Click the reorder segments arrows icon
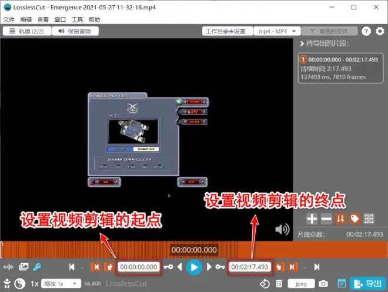Screen dimensions: 388x292 pyautogui.click(x=340, y=219)
